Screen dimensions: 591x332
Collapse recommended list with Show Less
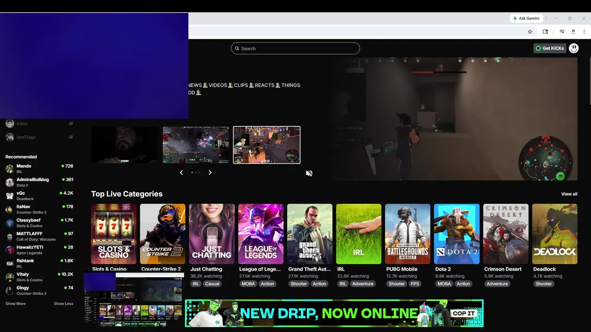64,304
